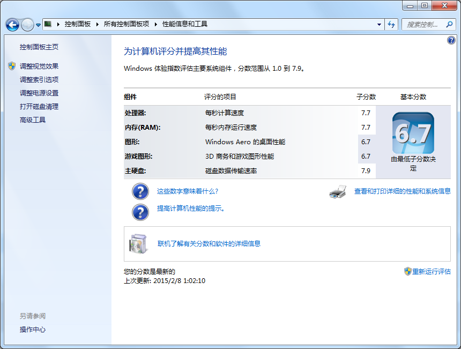Open 调整视觉效果 link
This screenshot has width=461, height=349.
pos(39,66)
